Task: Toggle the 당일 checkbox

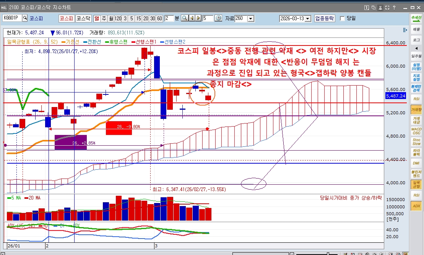Action: (342, 18)
